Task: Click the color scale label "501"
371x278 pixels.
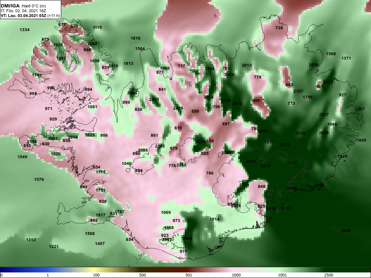Action: (x=188, y=275)
